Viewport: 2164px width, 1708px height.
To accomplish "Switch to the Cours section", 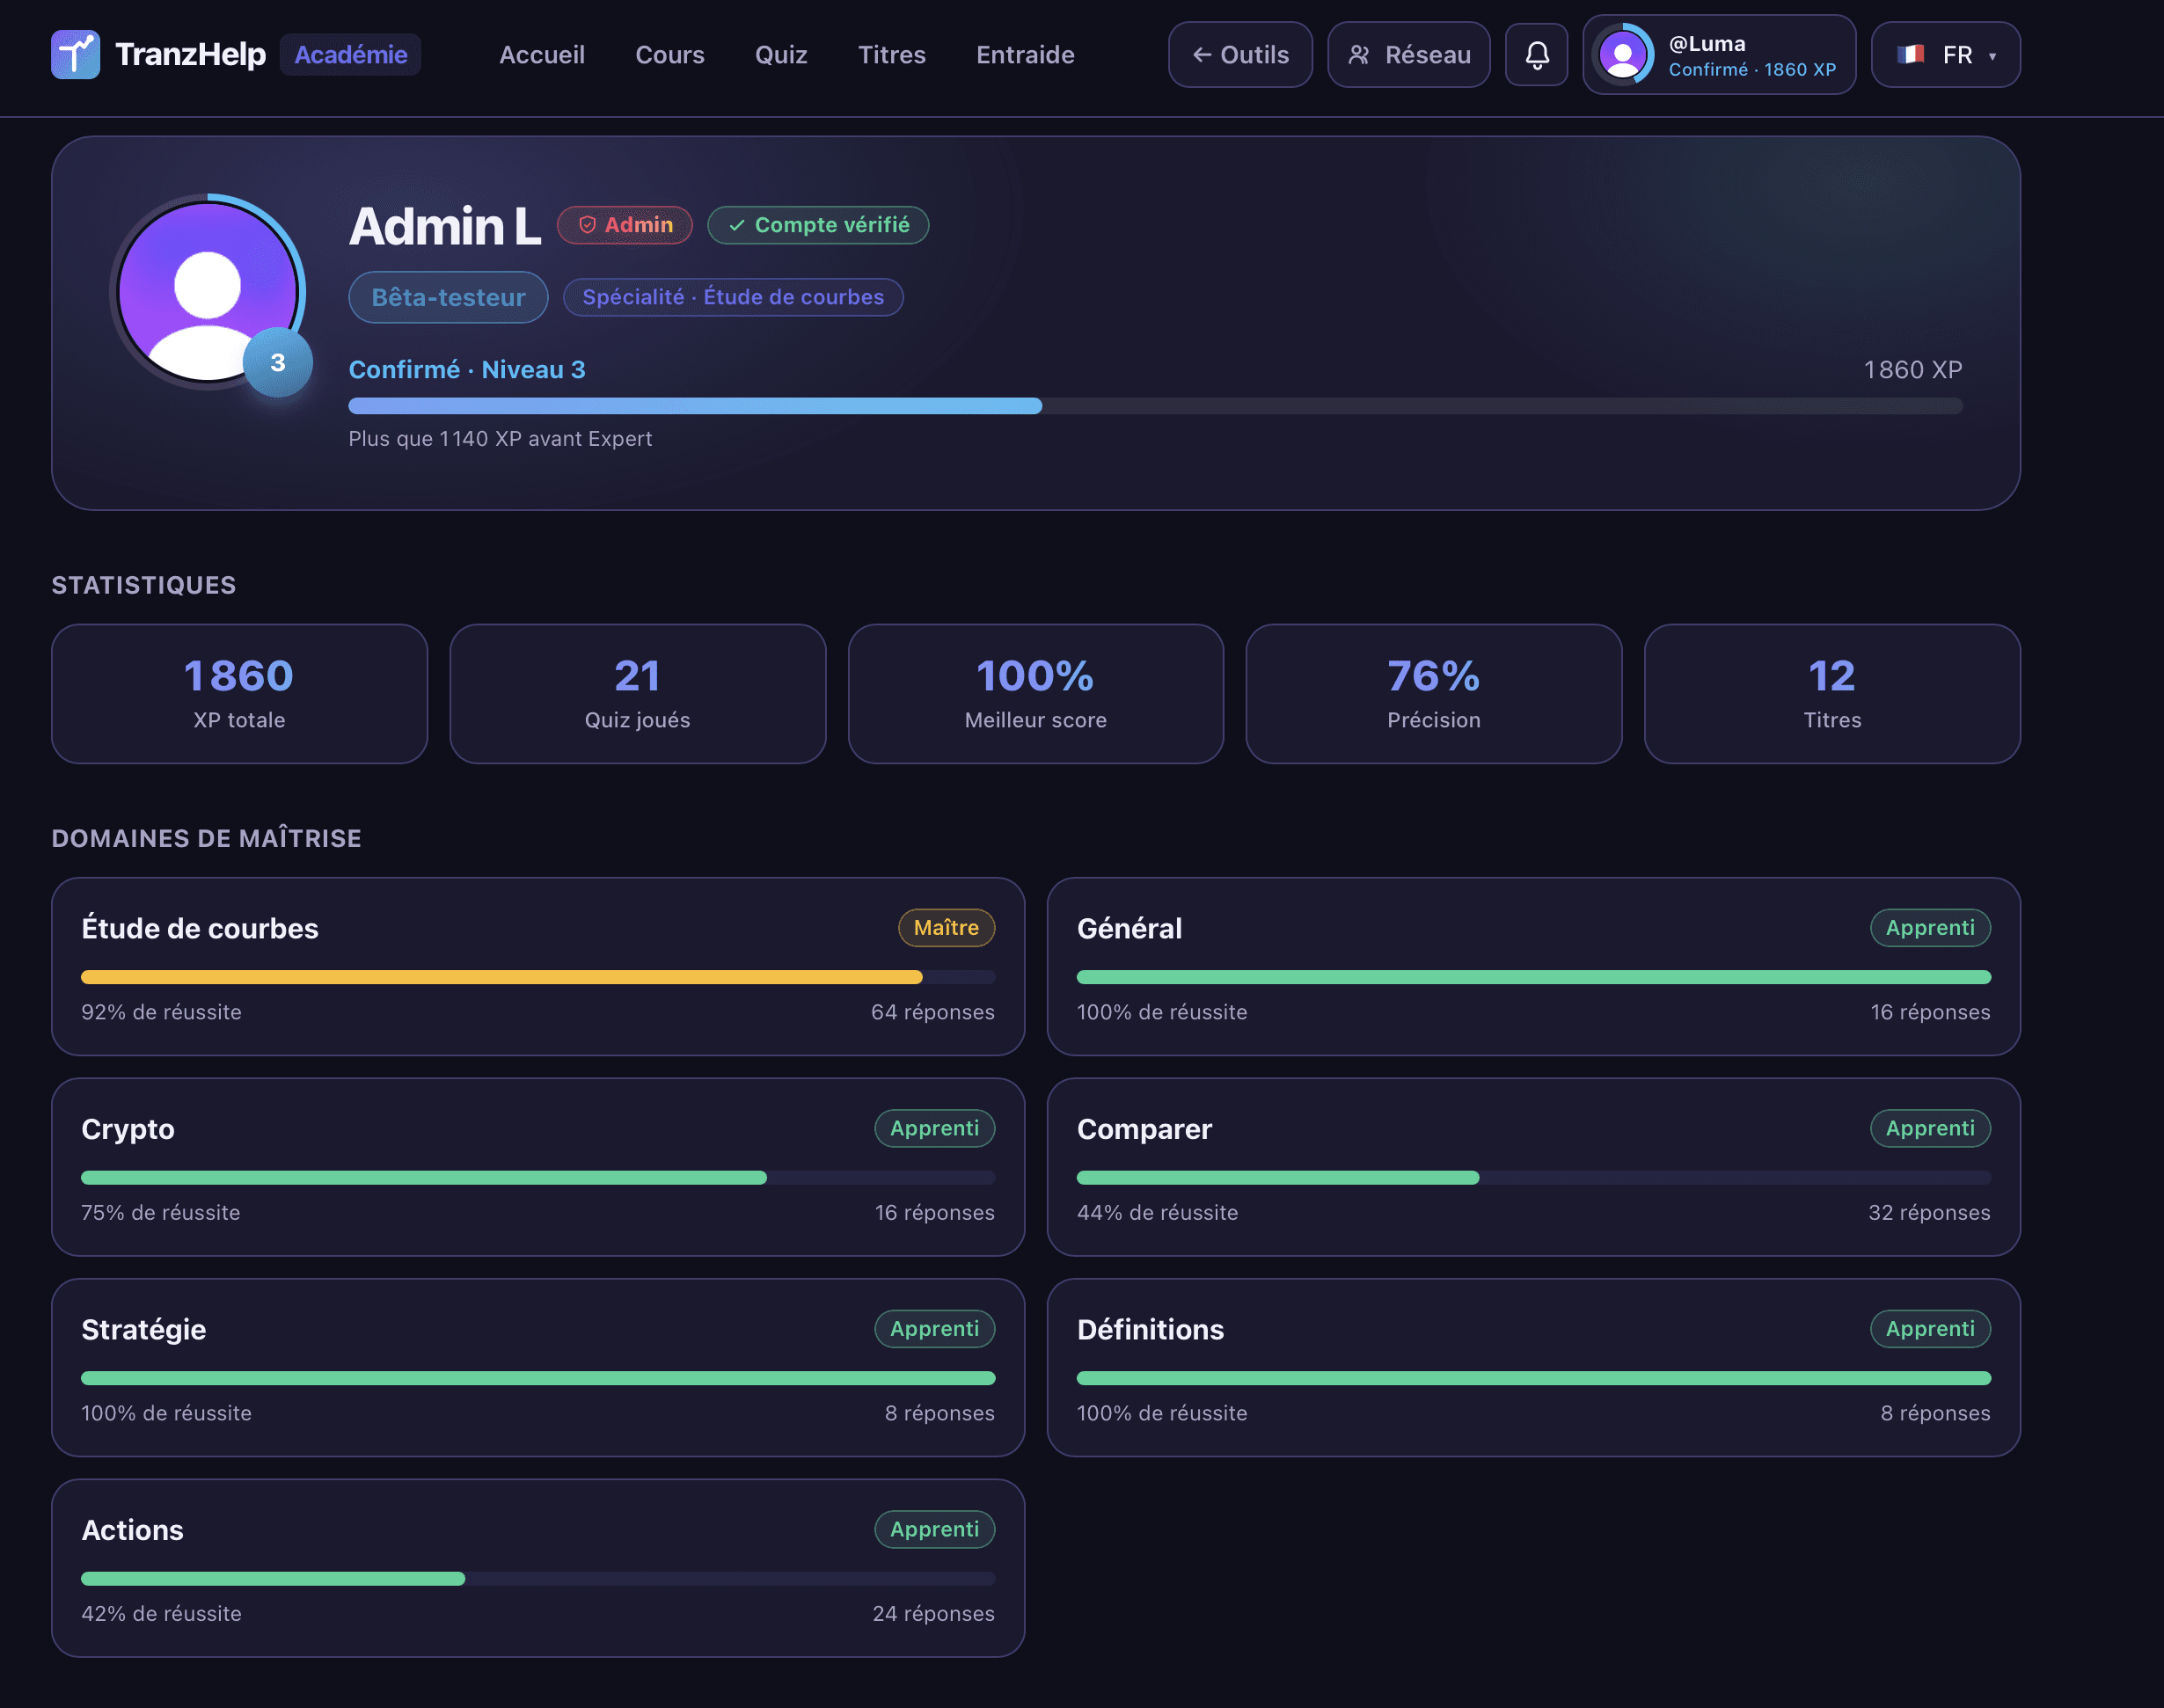I will click(669, 54).
